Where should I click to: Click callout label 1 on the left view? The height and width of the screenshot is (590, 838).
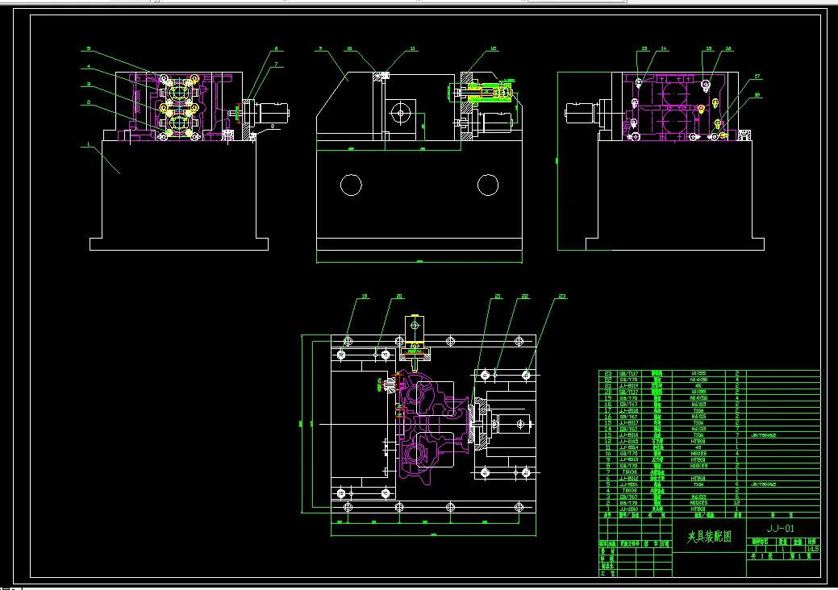pyautogui.click(x=88, y=143)
